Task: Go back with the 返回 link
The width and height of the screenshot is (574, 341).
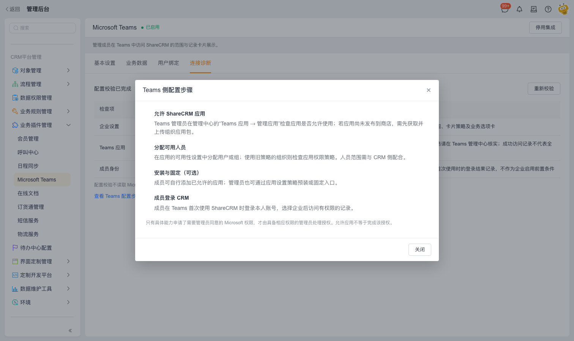Action: 13,9
